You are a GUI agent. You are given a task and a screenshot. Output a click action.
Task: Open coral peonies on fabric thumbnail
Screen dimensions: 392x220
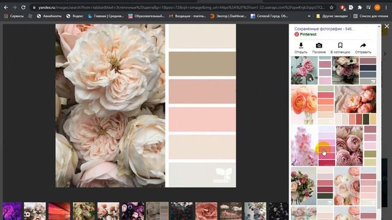click(355, 105)
